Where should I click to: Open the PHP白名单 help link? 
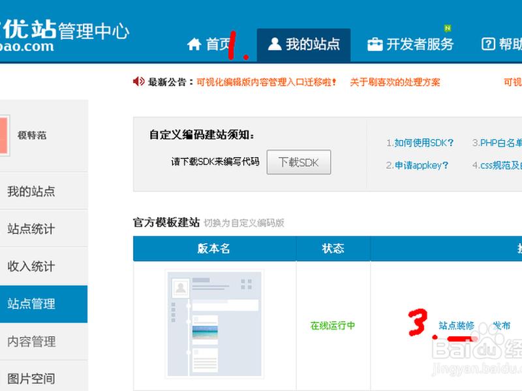pos(500,143)
